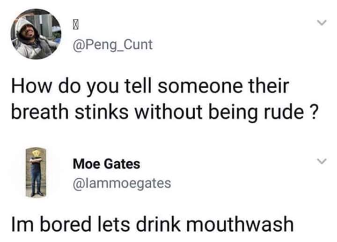Expand the options chevron on Moe Gates' reply

pyautogui.click(x=322, y=161)
